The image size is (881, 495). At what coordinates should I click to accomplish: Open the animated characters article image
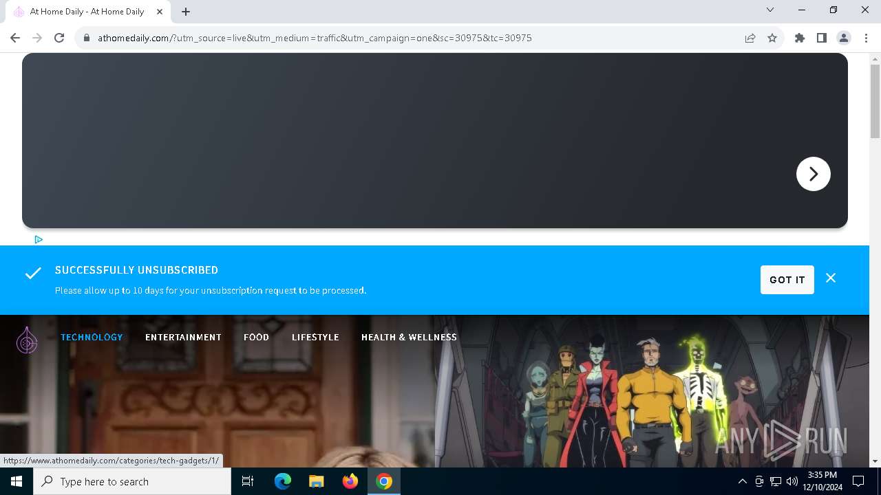[x=652, y=391]
